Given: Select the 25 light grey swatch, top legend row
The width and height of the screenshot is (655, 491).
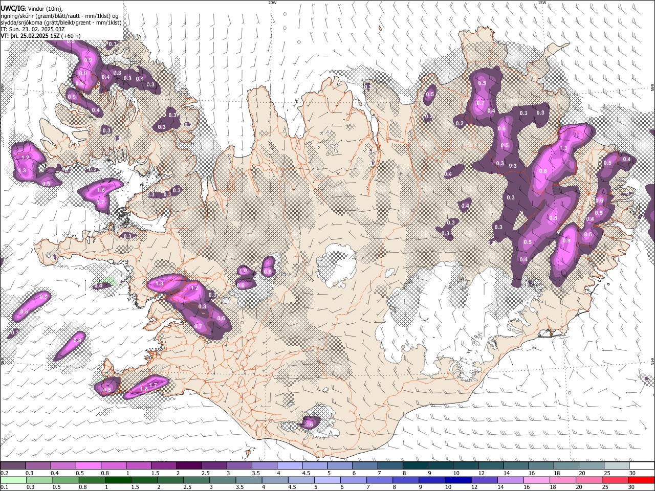Looking at the screenshot, I should [x=616, y=466].
